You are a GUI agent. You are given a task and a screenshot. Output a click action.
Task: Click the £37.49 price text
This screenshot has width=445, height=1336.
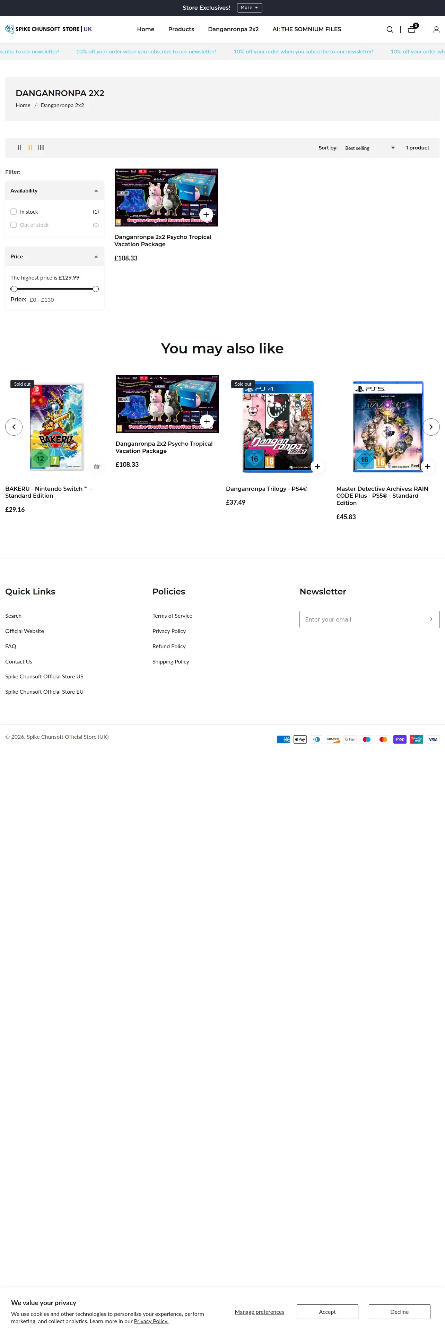236,502
